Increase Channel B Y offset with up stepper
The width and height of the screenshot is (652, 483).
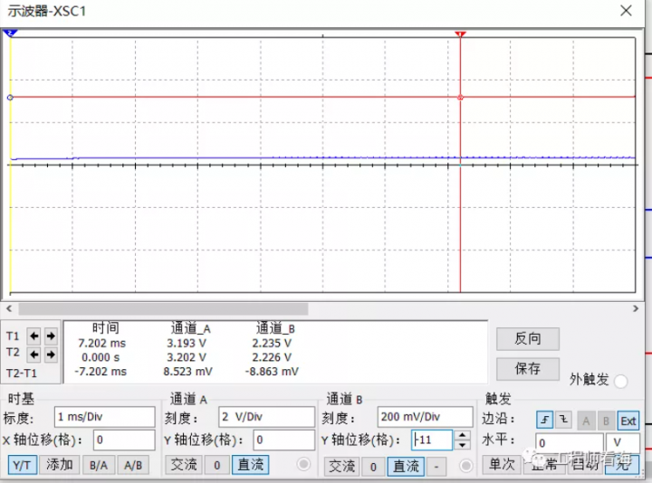pyautogui.click(x=463, y=436)
